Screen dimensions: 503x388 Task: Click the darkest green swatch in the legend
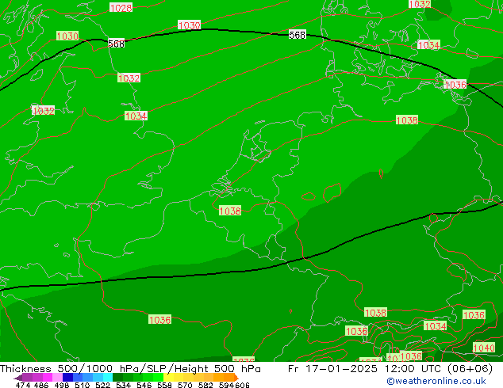pyautogui.click(x=117, y=377)
